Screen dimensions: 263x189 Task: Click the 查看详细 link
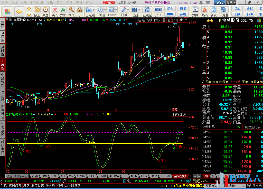256,82
